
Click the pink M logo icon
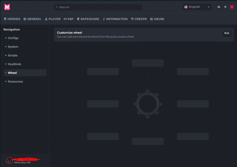click(7, 7)
